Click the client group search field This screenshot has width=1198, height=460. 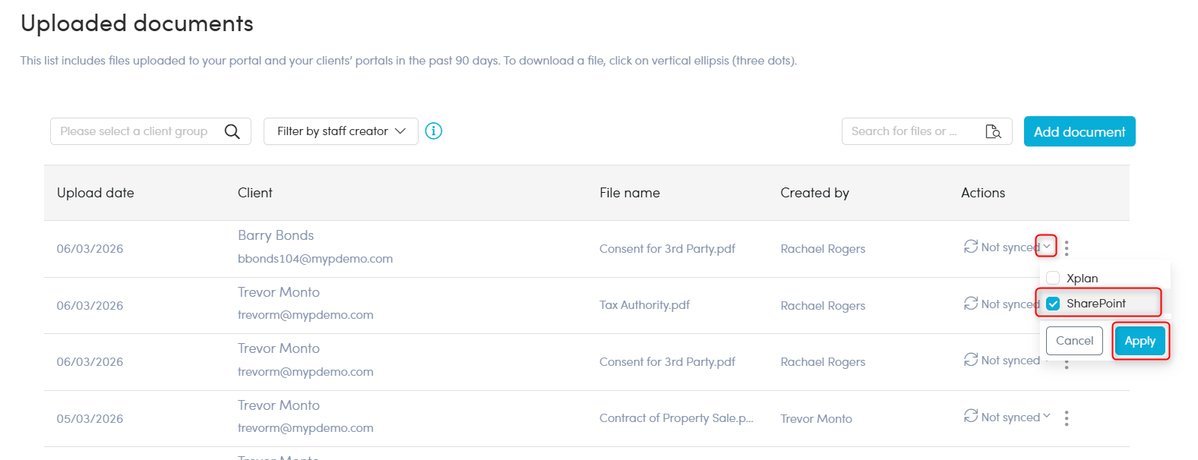pos(134,131)
